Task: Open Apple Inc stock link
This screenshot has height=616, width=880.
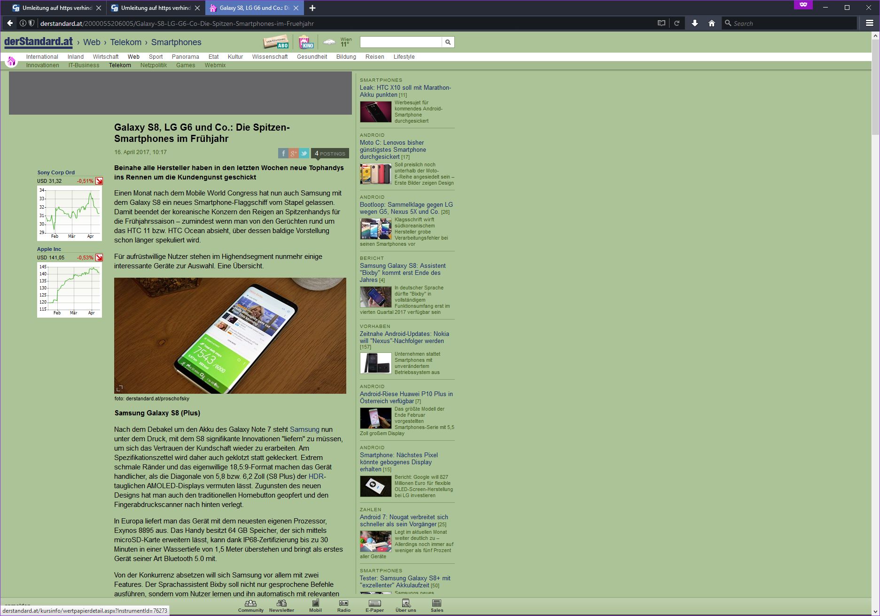Action: (x=49, y=249)
